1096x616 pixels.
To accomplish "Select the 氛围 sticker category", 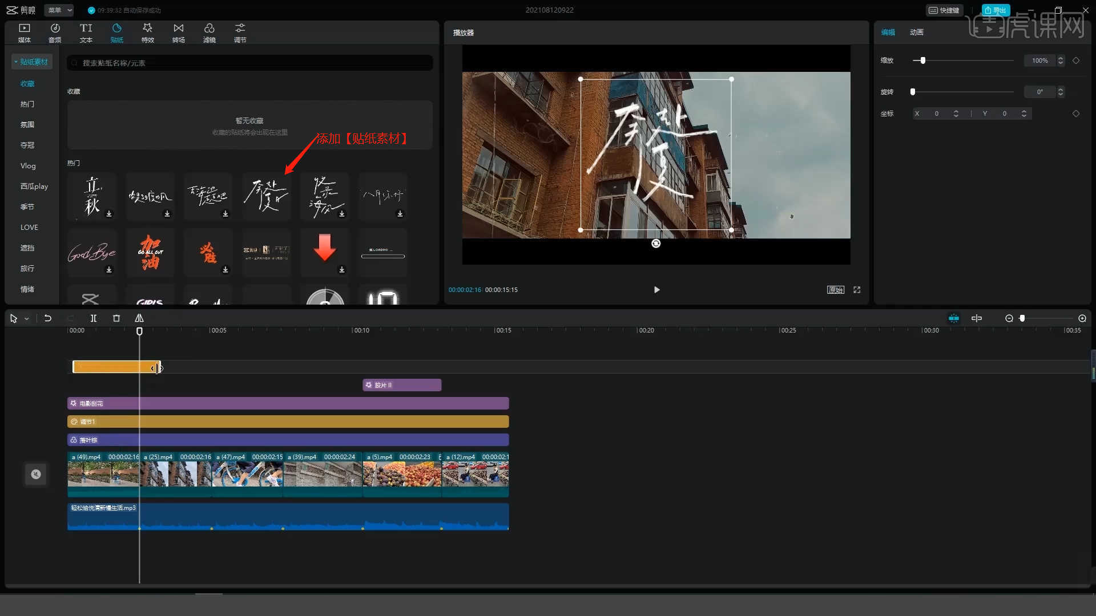I will [27, 125].
